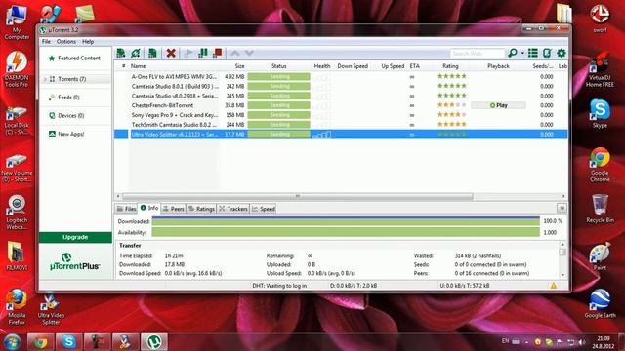The image size is (625, 351).
Task: Show hidden tray icons arrow
Action: point(526,342)
